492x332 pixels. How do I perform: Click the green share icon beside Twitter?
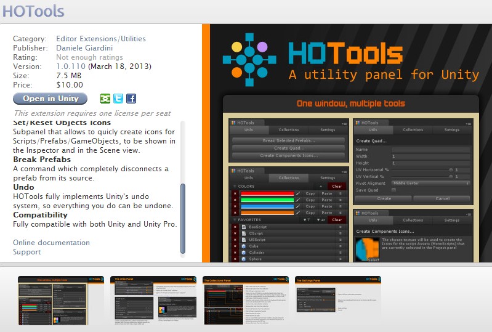[105, 99]
